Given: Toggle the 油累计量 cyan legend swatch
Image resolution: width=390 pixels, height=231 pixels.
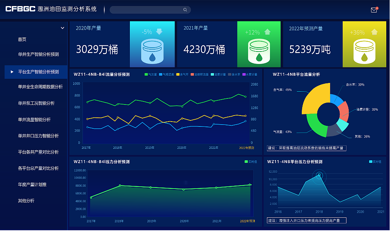Looking at the screenshot, I should [x=212, y=74].
